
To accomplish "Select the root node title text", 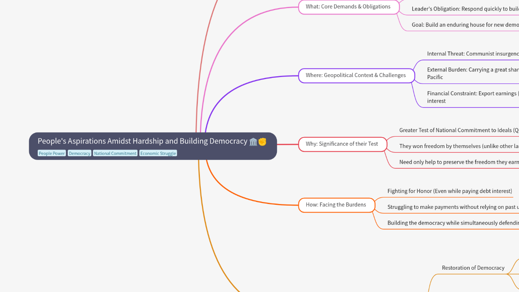I will (142, 141).
